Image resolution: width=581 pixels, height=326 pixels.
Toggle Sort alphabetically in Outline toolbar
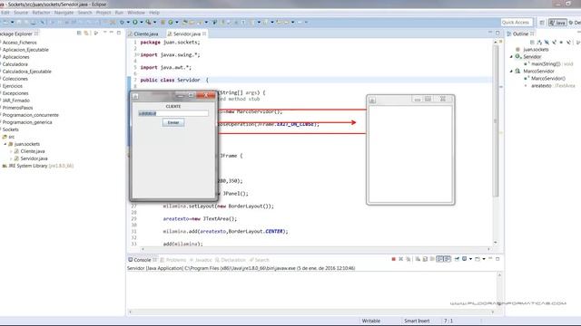coord(539,43)
